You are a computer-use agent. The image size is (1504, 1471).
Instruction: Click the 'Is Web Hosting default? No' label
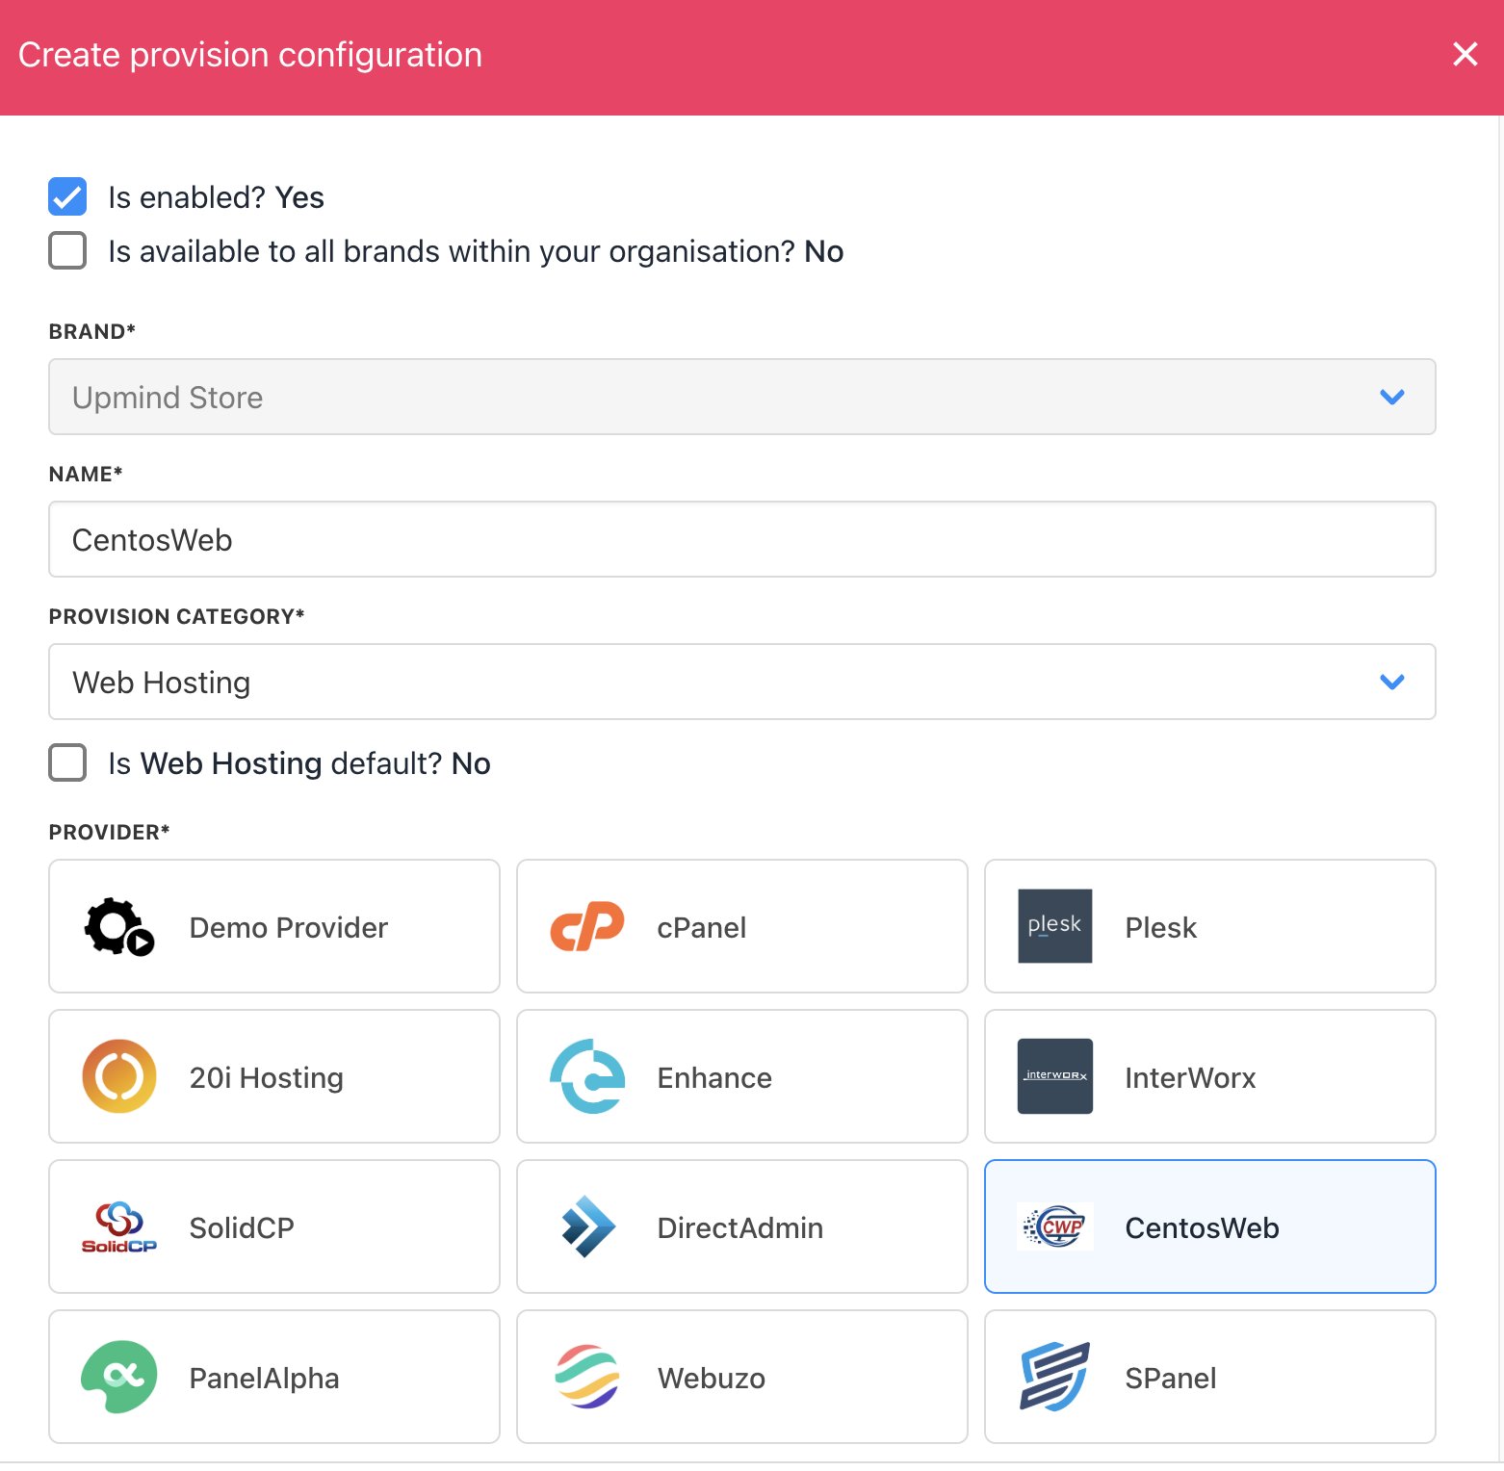coord(299,763)
